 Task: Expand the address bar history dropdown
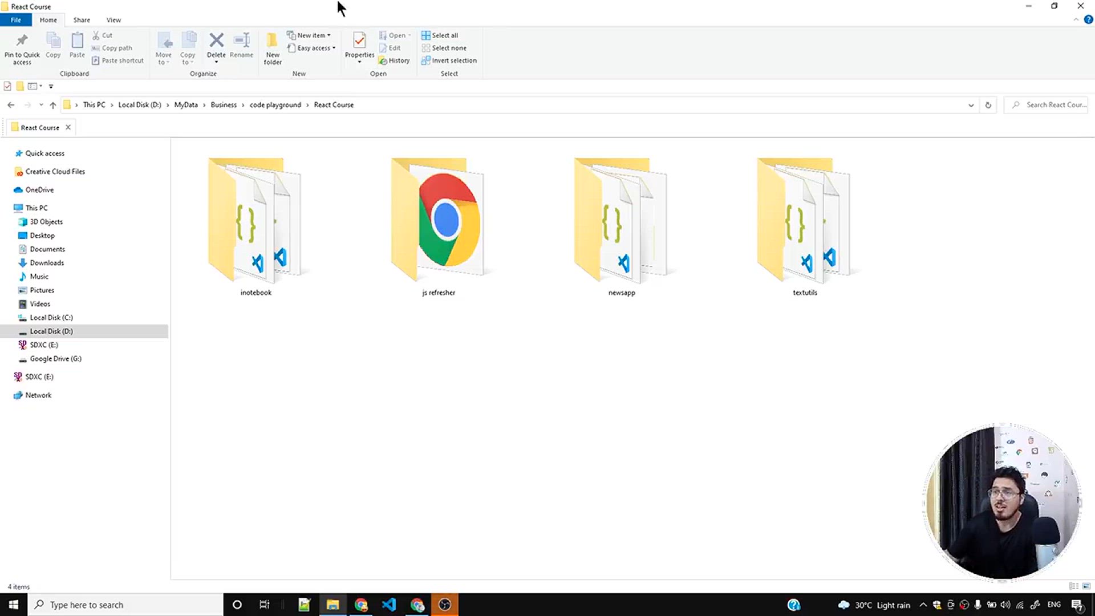coord(971,105)
